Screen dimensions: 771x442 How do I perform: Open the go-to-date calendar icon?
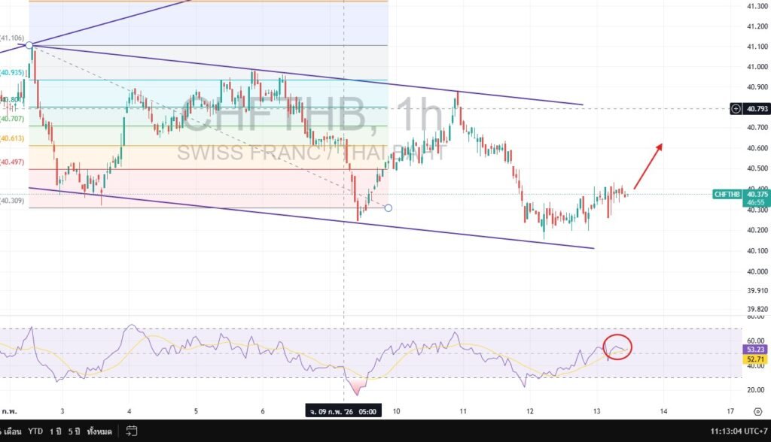tap(131, 431)
